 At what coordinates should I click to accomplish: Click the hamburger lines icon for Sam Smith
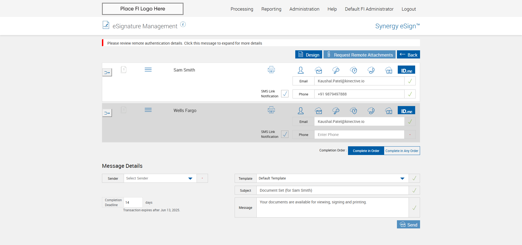(148, 70)
